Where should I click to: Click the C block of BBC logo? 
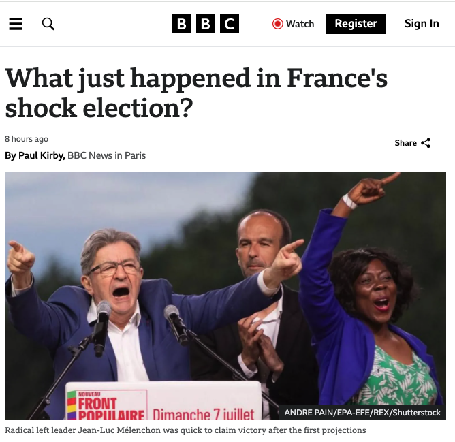click(x=230, y=24)
